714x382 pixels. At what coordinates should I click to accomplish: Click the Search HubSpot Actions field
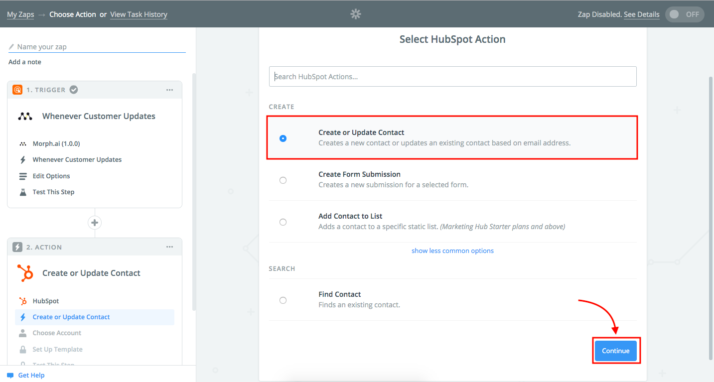click(x=453, y=77)
